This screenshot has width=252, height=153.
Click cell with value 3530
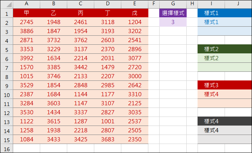[x=27, y=112]
